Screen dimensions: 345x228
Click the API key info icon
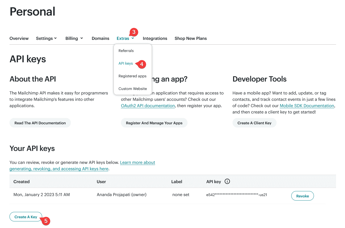tap(227, 181)
